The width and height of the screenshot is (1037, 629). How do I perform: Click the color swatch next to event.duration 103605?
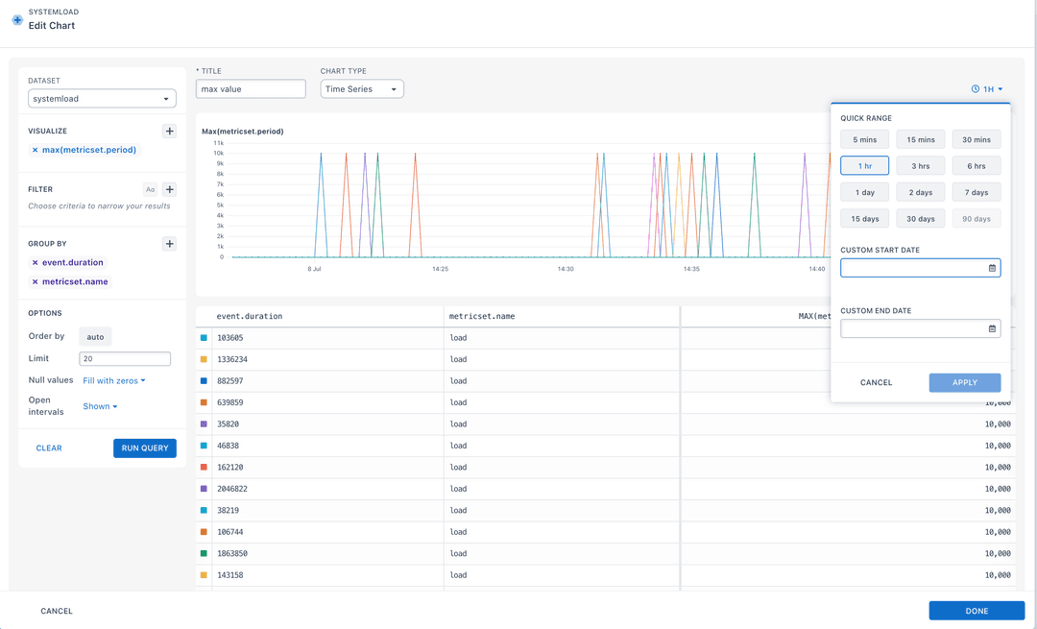tap(205, 337)
